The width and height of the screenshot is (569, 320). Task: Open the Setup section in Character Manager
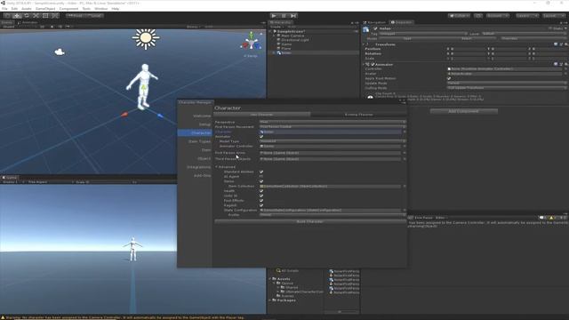(204, 124)
